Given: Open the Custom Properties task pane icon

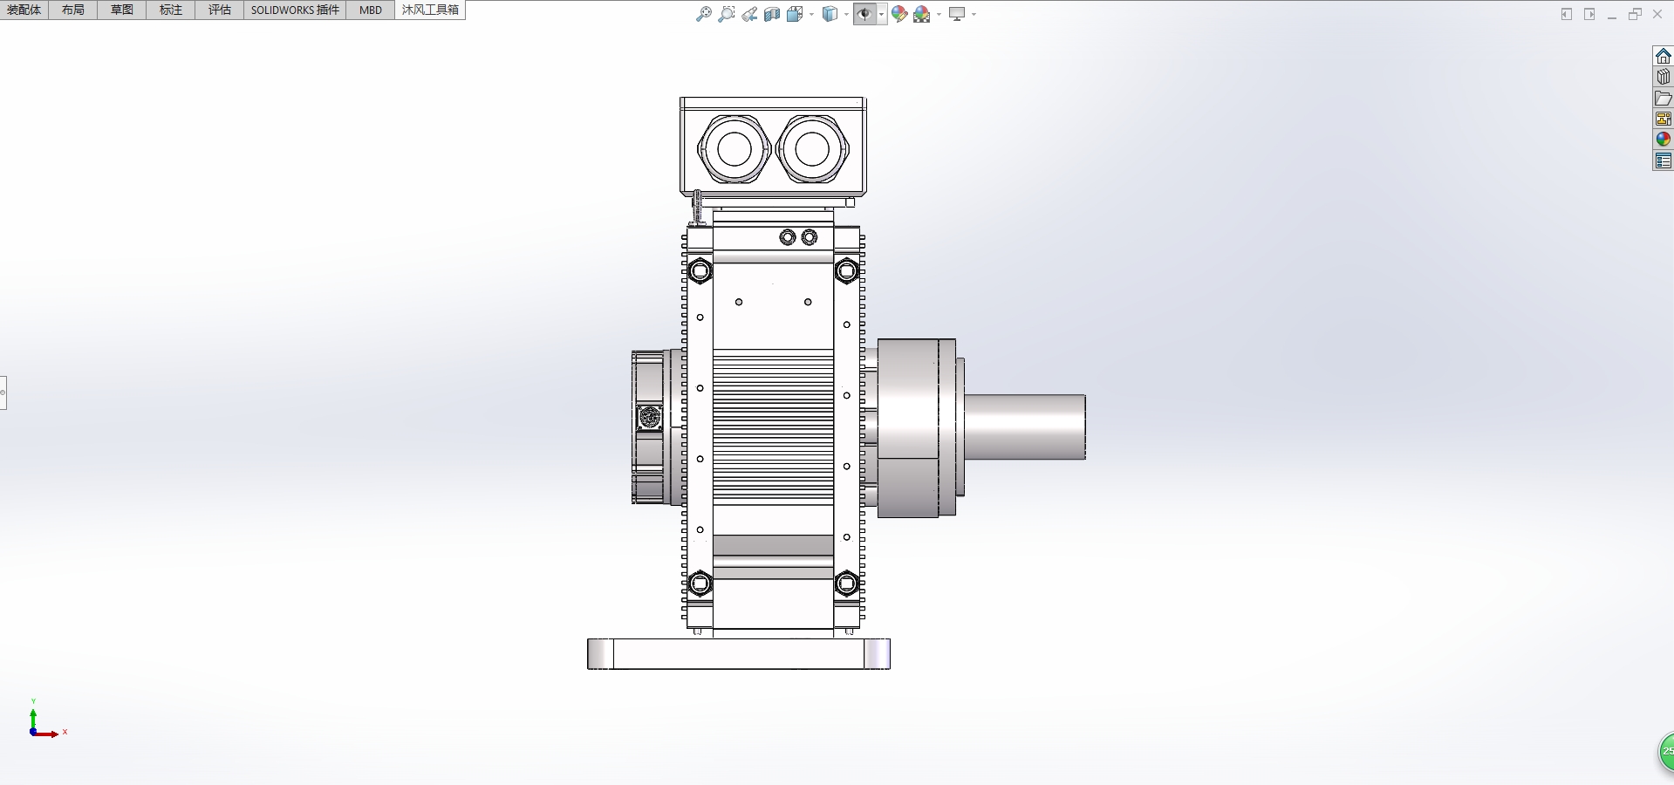Looking at the screenshot, I should (1664, 160).
